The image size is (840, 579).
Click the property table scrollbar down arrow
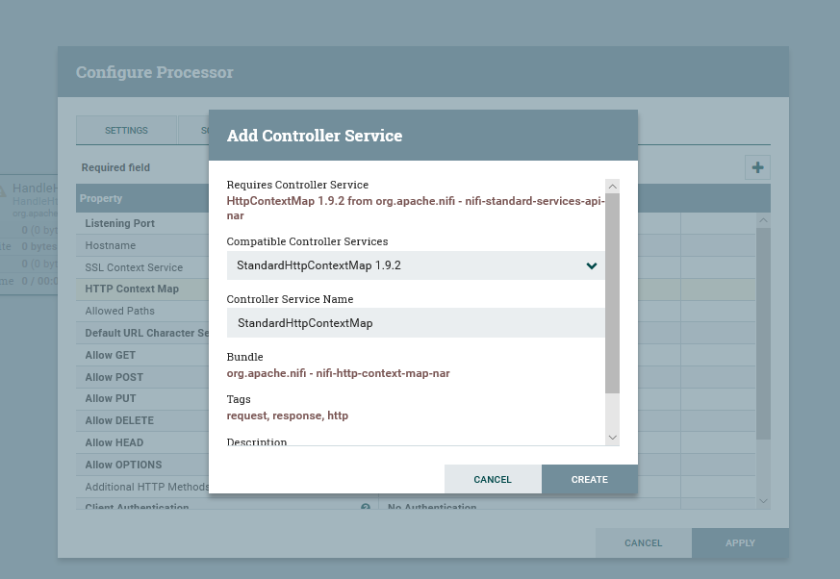pos(763,501)
